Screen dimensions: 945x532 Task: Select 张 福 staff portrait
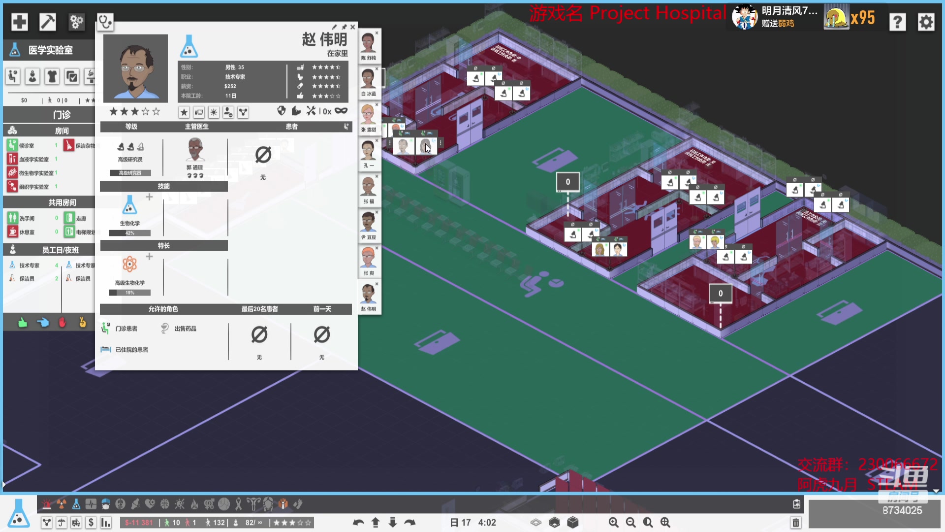click(369, 189)
